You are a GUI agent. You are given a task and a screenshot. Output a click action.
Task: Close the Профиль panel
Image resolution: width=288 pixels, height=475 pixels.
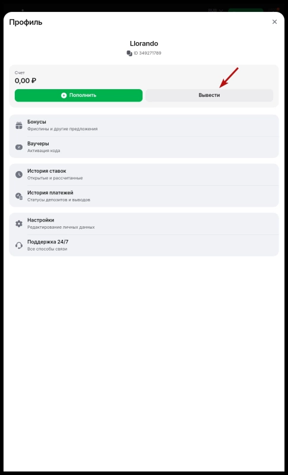pos(274,22)
